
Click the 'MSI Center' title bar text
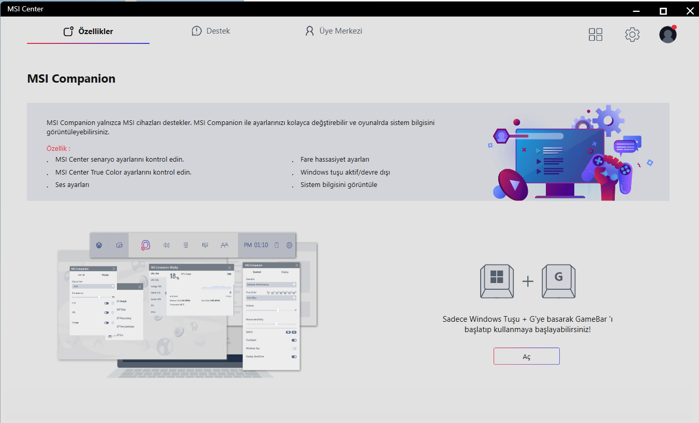pyautogui.click(x=25, y=9)
